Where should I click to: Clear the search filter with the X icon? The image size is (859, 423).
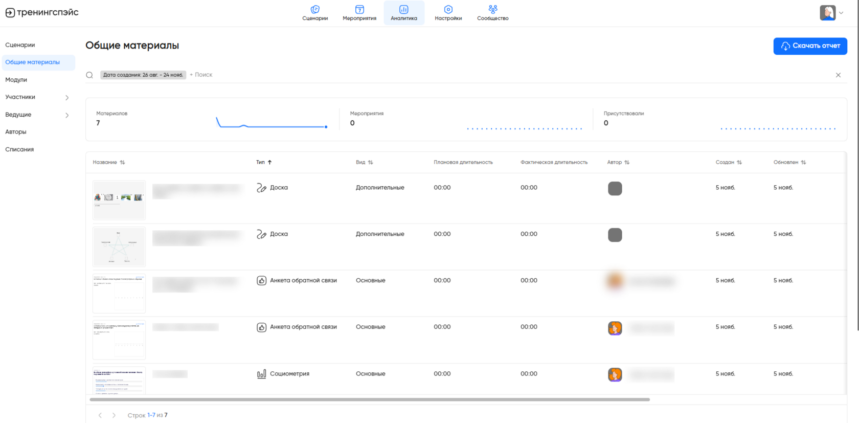tap(838, 75)
